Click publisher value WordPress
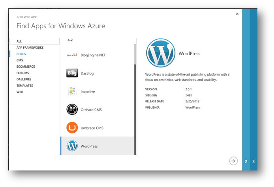The image size is (274, 187). click(x=193, y=107)
